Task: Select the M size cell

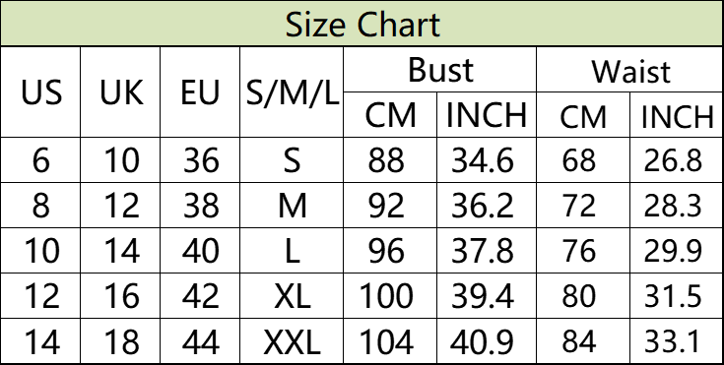Action: coord(292,205)
